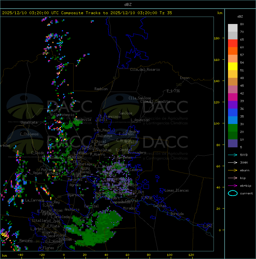Click the Villavicencio map label
The height and width of the screenshot is (259, 256).
[x=62, y=115]
